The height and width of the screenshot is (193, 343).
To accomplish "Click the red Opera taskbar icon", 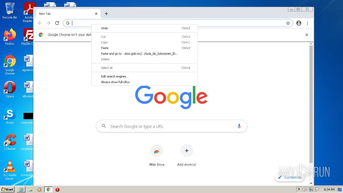I will [57, 190].
